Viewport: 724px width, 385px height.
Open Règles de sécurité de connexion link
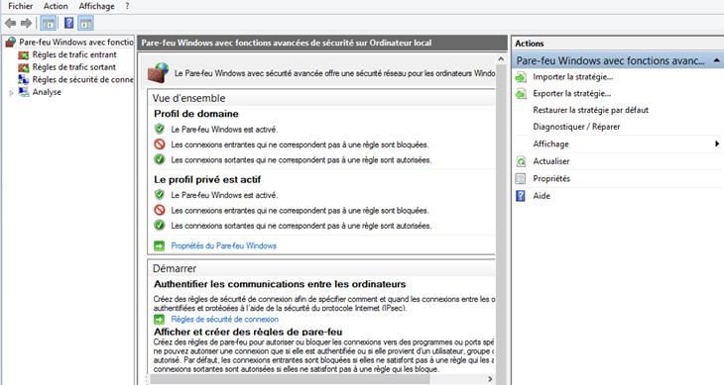click(225, 319)
